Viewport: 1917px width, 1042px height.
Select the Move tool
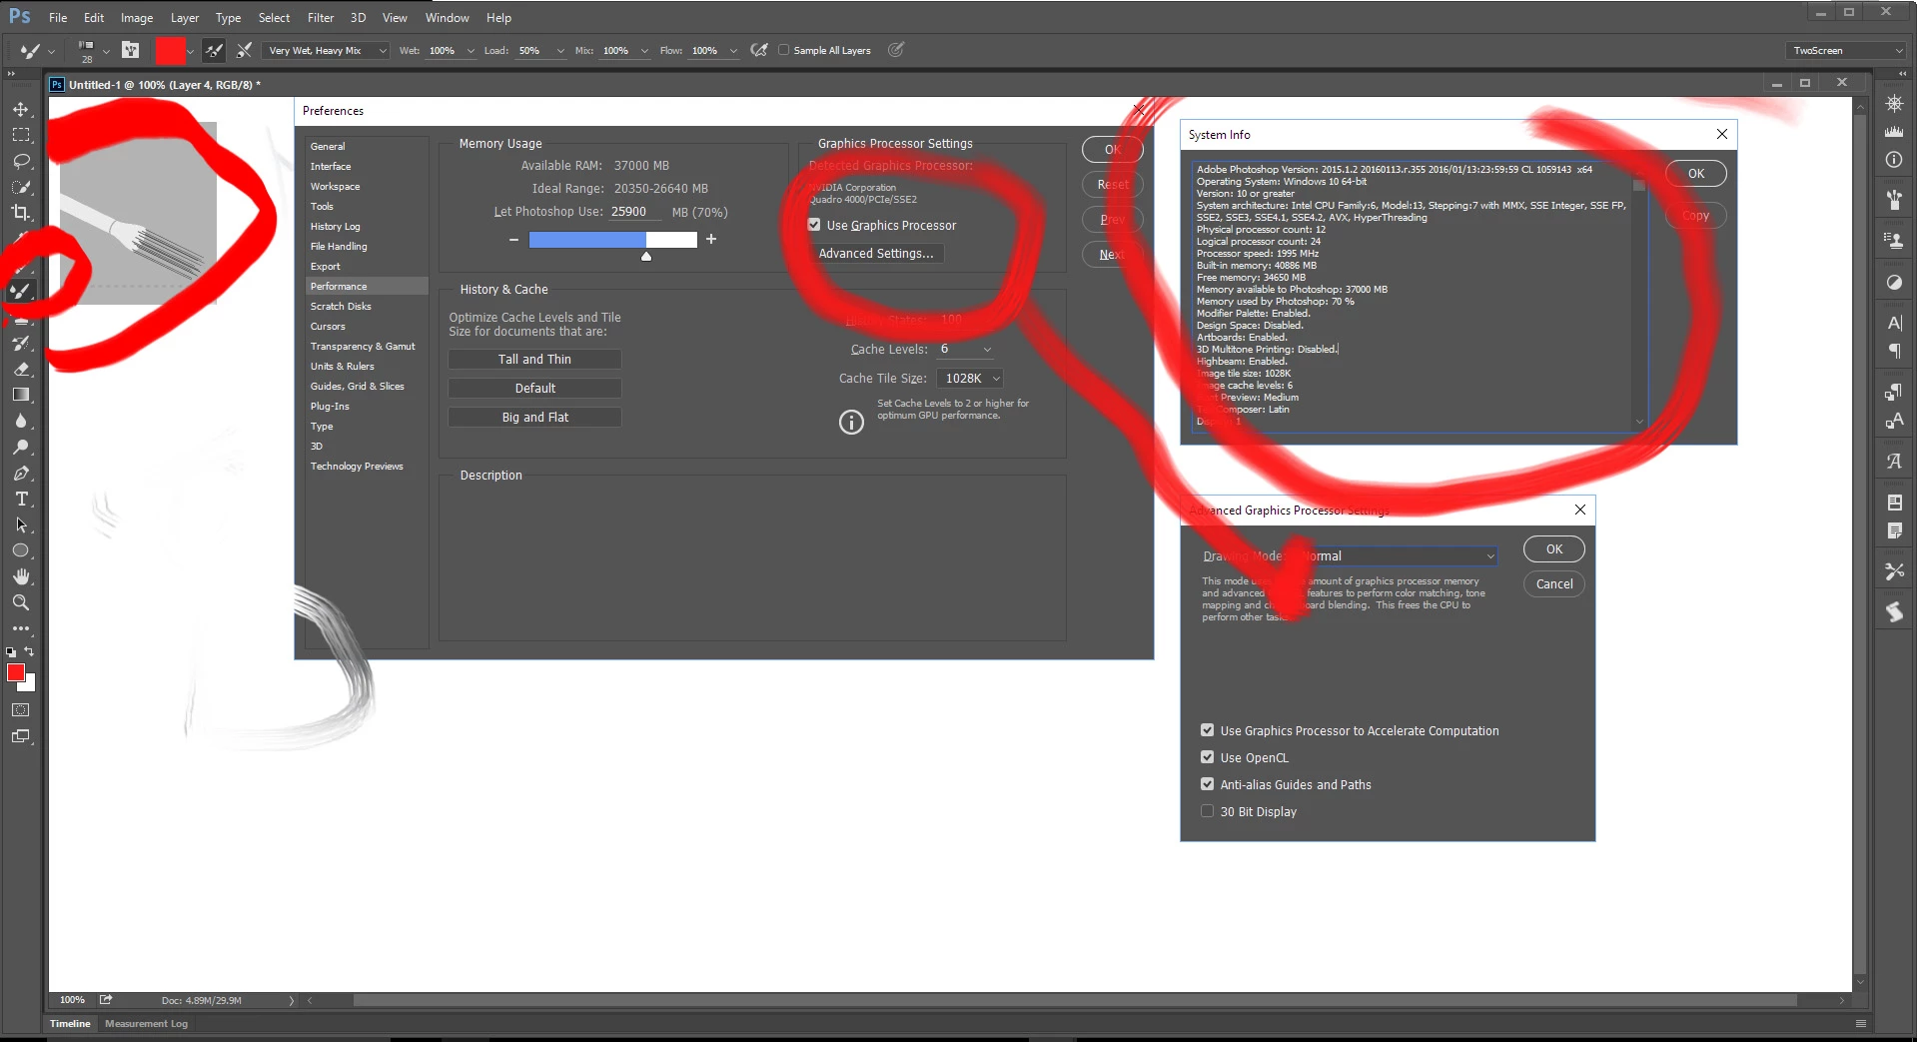pyautogui.click(x=21, y=109)
